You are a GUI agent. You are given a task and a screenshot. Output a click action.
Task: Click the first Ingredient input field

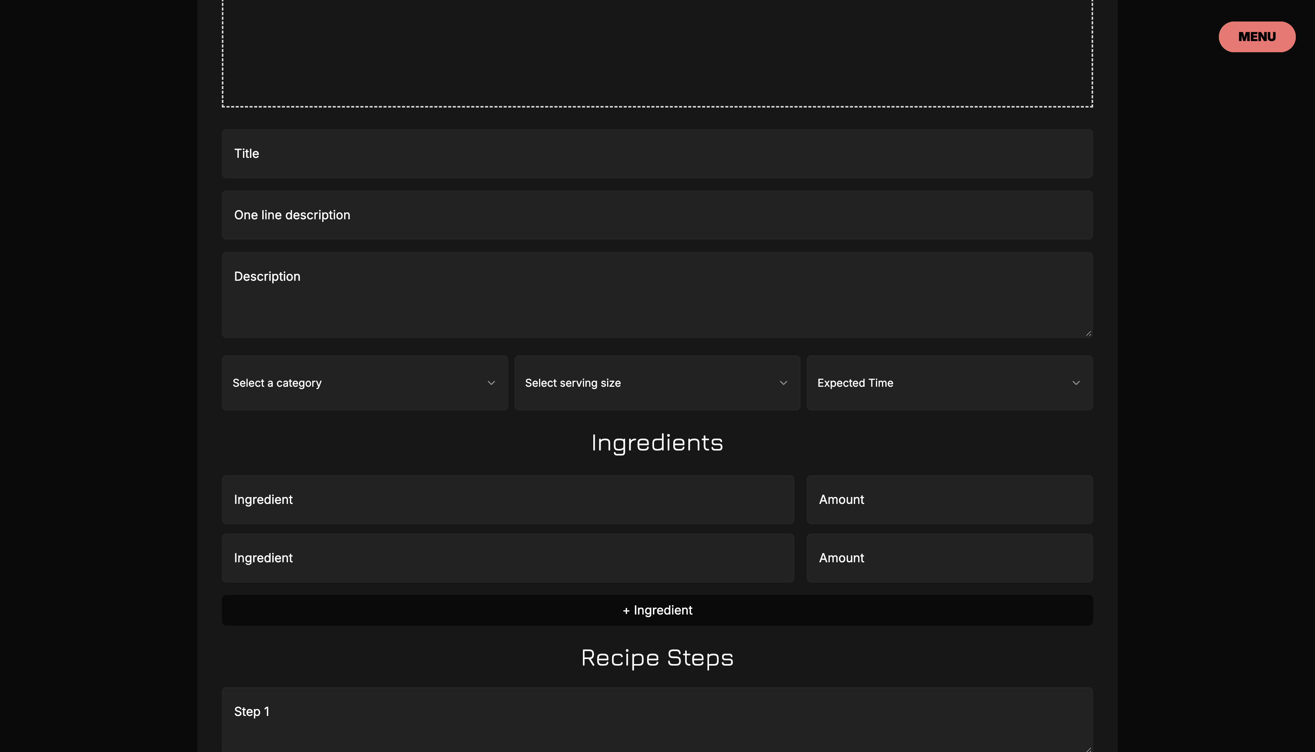pyautogui.click(x=508, y=499)
